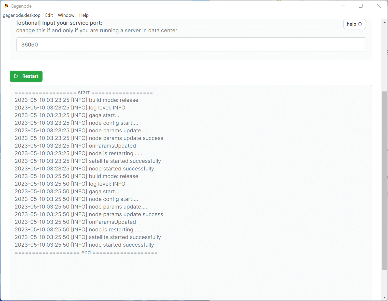
Task: Click the Gaganode app icon in title bar
Action: coord(6,6)
